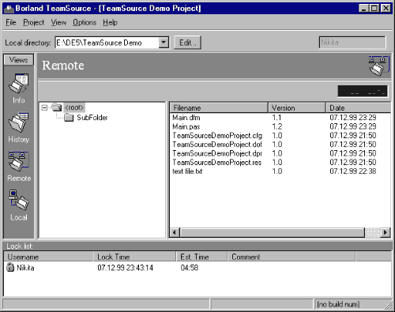395x312 pixels.
Task: Select the <root> tree item
Action: [74, 107]
